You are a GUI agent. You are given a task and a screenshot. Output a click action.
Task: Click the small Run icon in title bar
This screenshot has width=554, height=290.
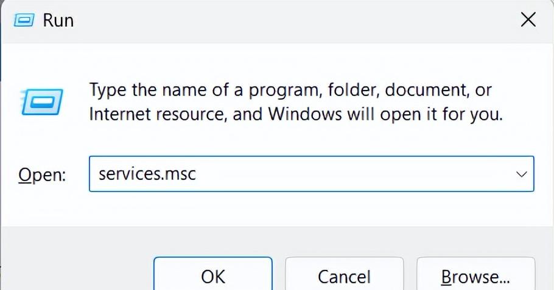pyautogui.click(x=24, y=20)
